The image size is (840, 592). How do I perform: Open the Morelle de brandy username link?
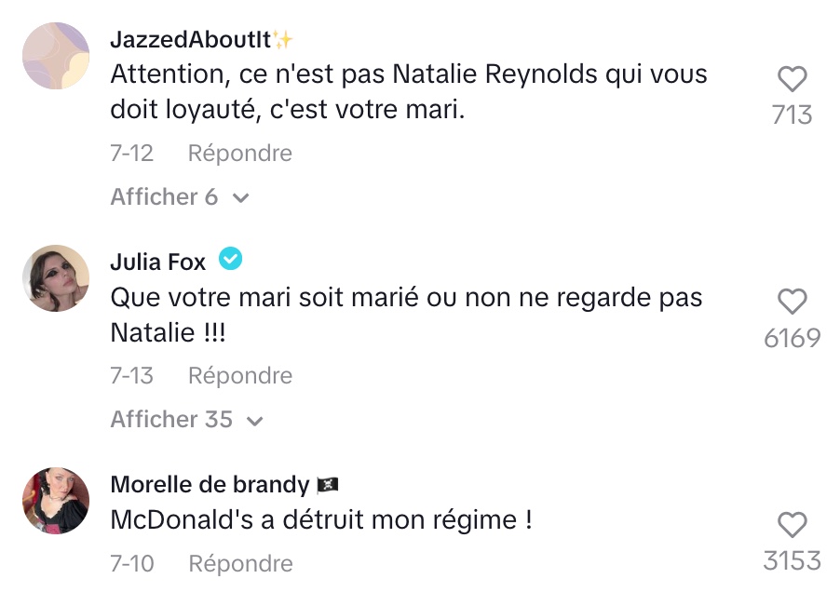(x=210, y=484)
